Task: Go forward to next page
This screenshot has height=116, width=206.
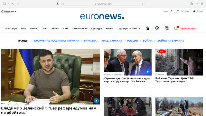Action: tap(18, 4)
